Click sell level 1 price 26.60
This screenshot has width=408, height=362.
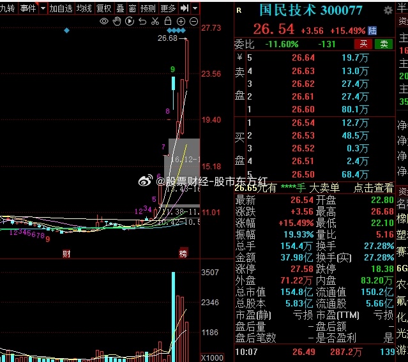[303, 109]
